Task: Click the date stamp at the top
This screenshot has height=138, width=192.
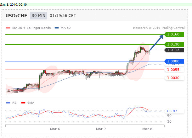Action: [x=14, y=5]
